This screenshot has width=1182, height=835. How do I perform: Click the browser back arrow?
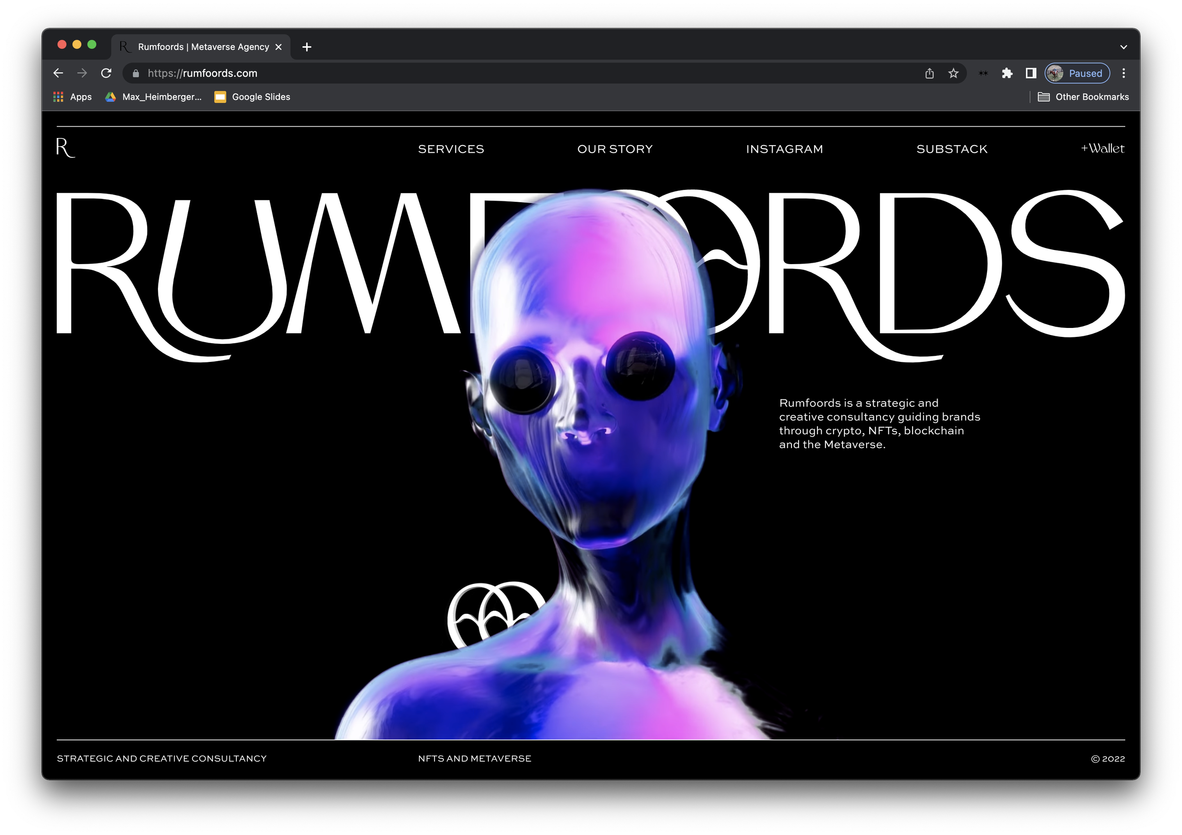tap(58, 73)
